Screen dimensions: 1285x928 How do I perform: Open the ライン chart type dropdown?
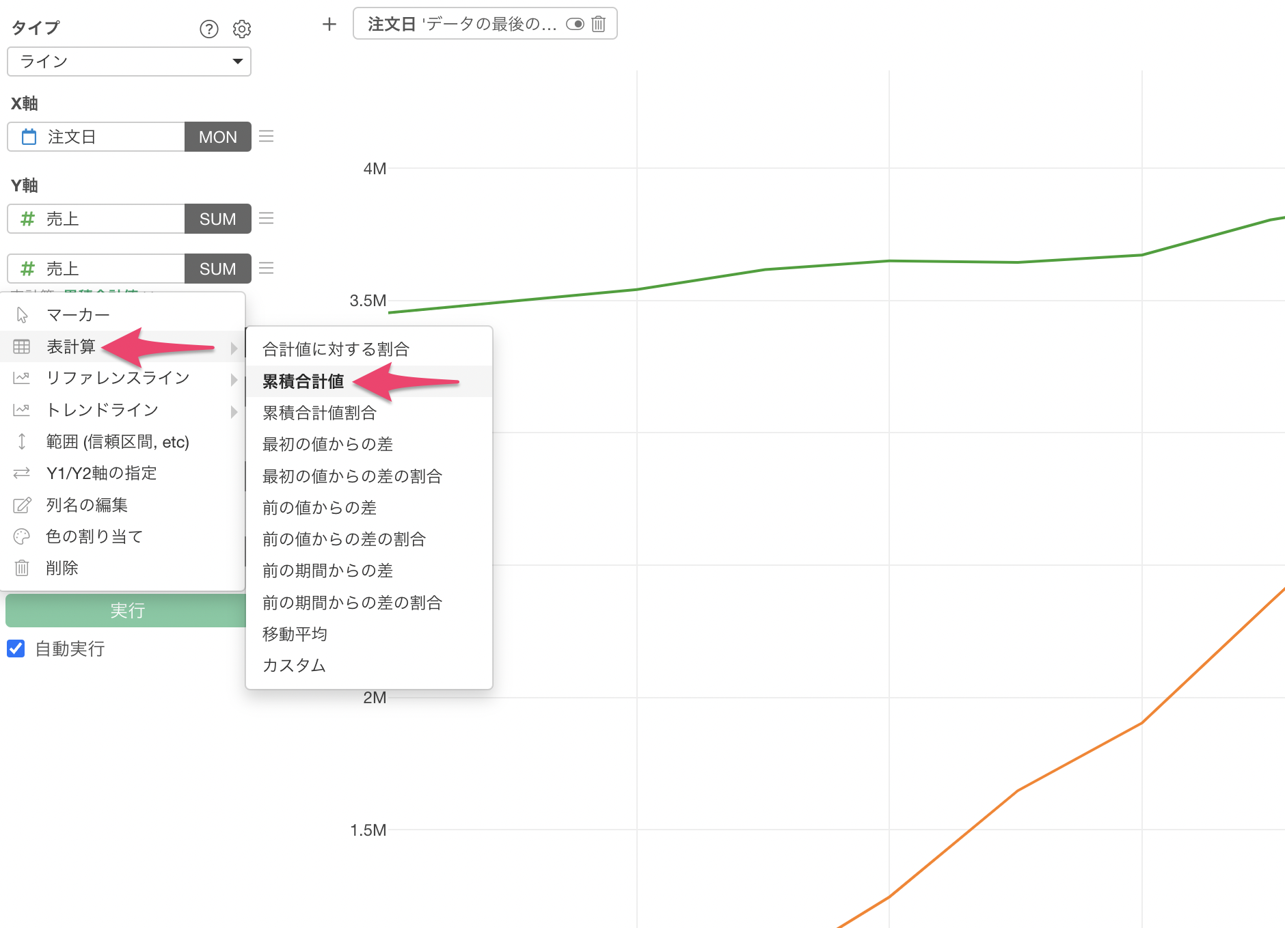[129, 62]
